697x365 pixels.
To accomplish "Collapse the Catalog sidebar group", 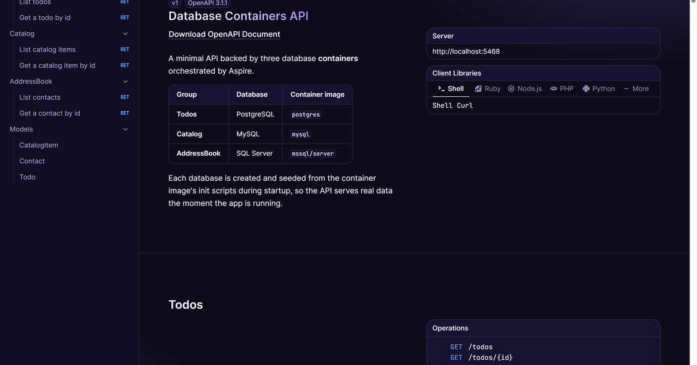I will [x=125, y=34].
